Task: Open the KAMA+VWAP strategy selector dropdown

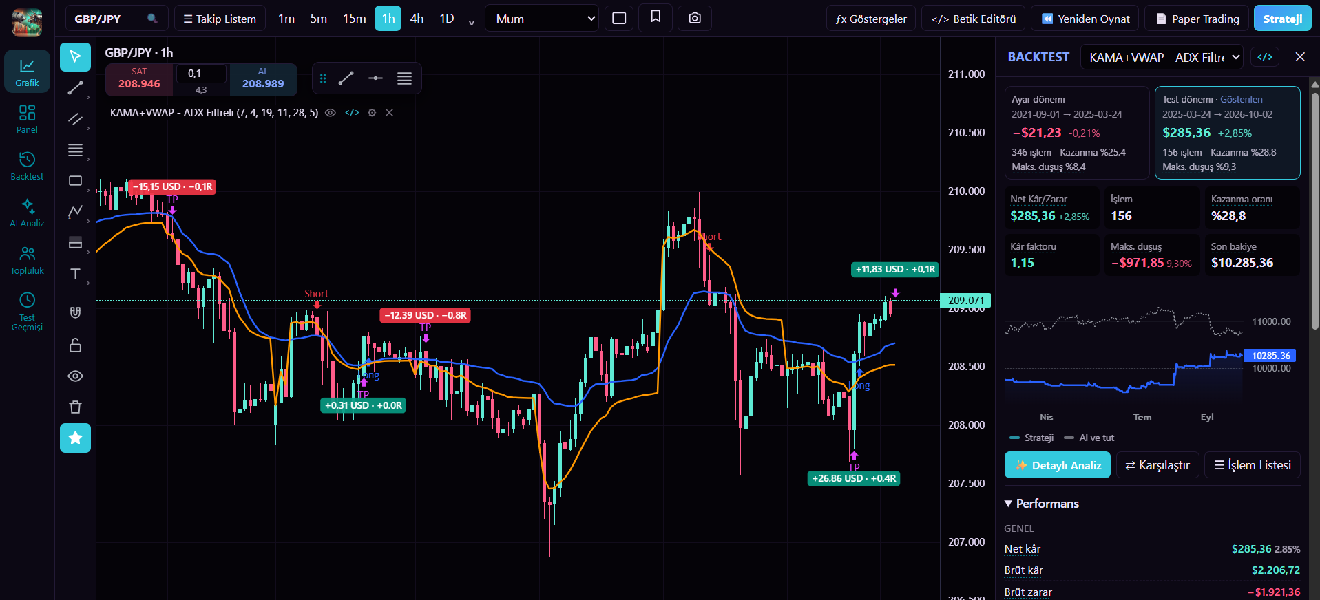Action: point(1162,57)
